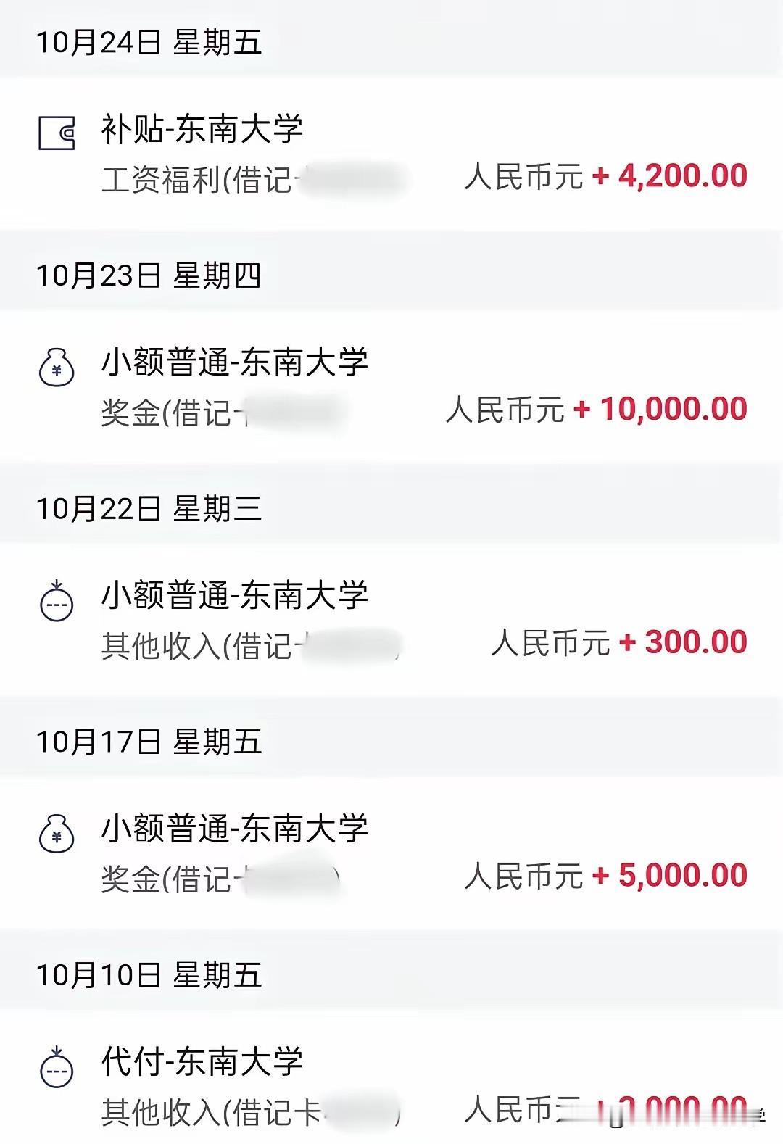783x1144 pixels.
Task: Select the 10月24日 星期五 date header
Action: click(149, 42)
